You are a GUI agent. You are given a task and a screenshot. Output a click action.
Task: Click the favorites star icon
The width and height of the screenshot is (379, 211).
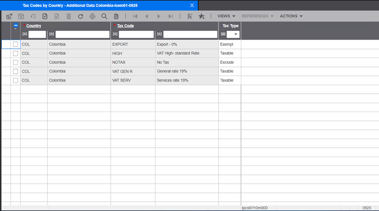point(202,16)
